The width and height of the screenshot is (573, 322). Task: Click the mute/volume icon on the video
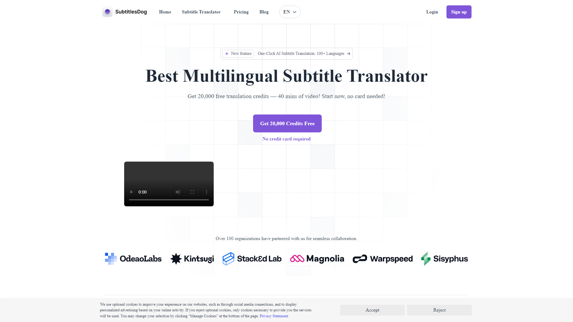click(178, 192)
